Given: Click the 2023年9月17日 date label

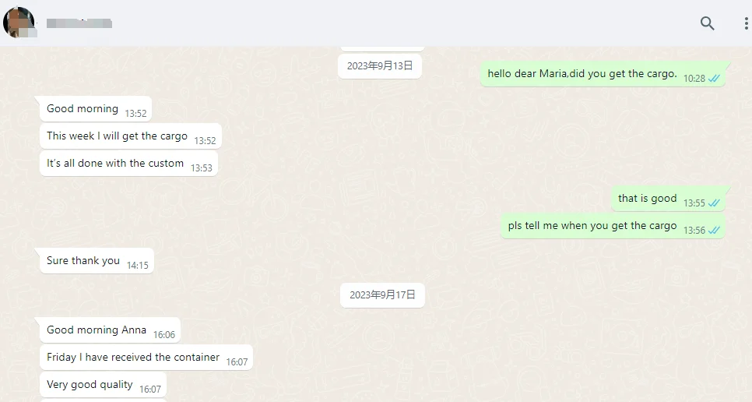Looking at the screenshot, I should (382, 295).
